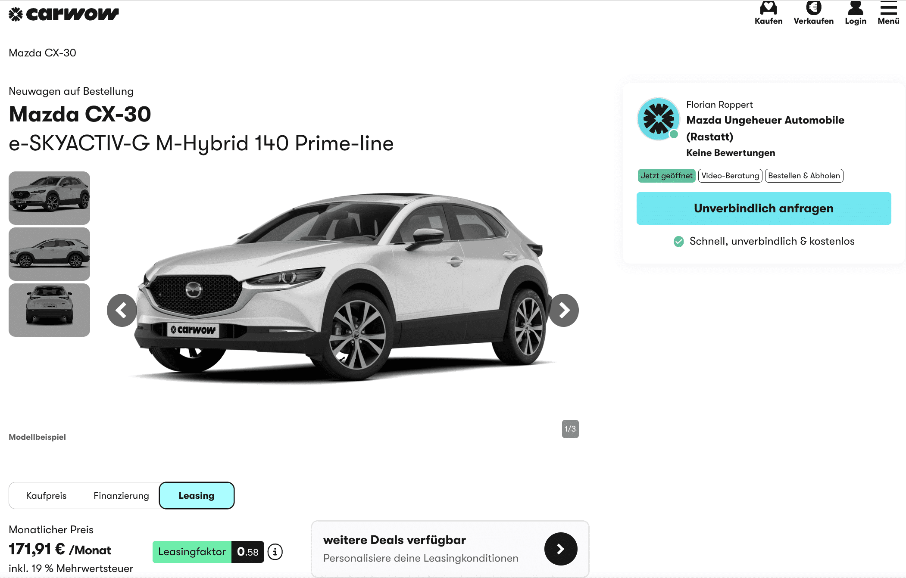Screen dimensions: 906x578
Task: Click Keine Bewertungen text
Action: [x=731, y=153]
